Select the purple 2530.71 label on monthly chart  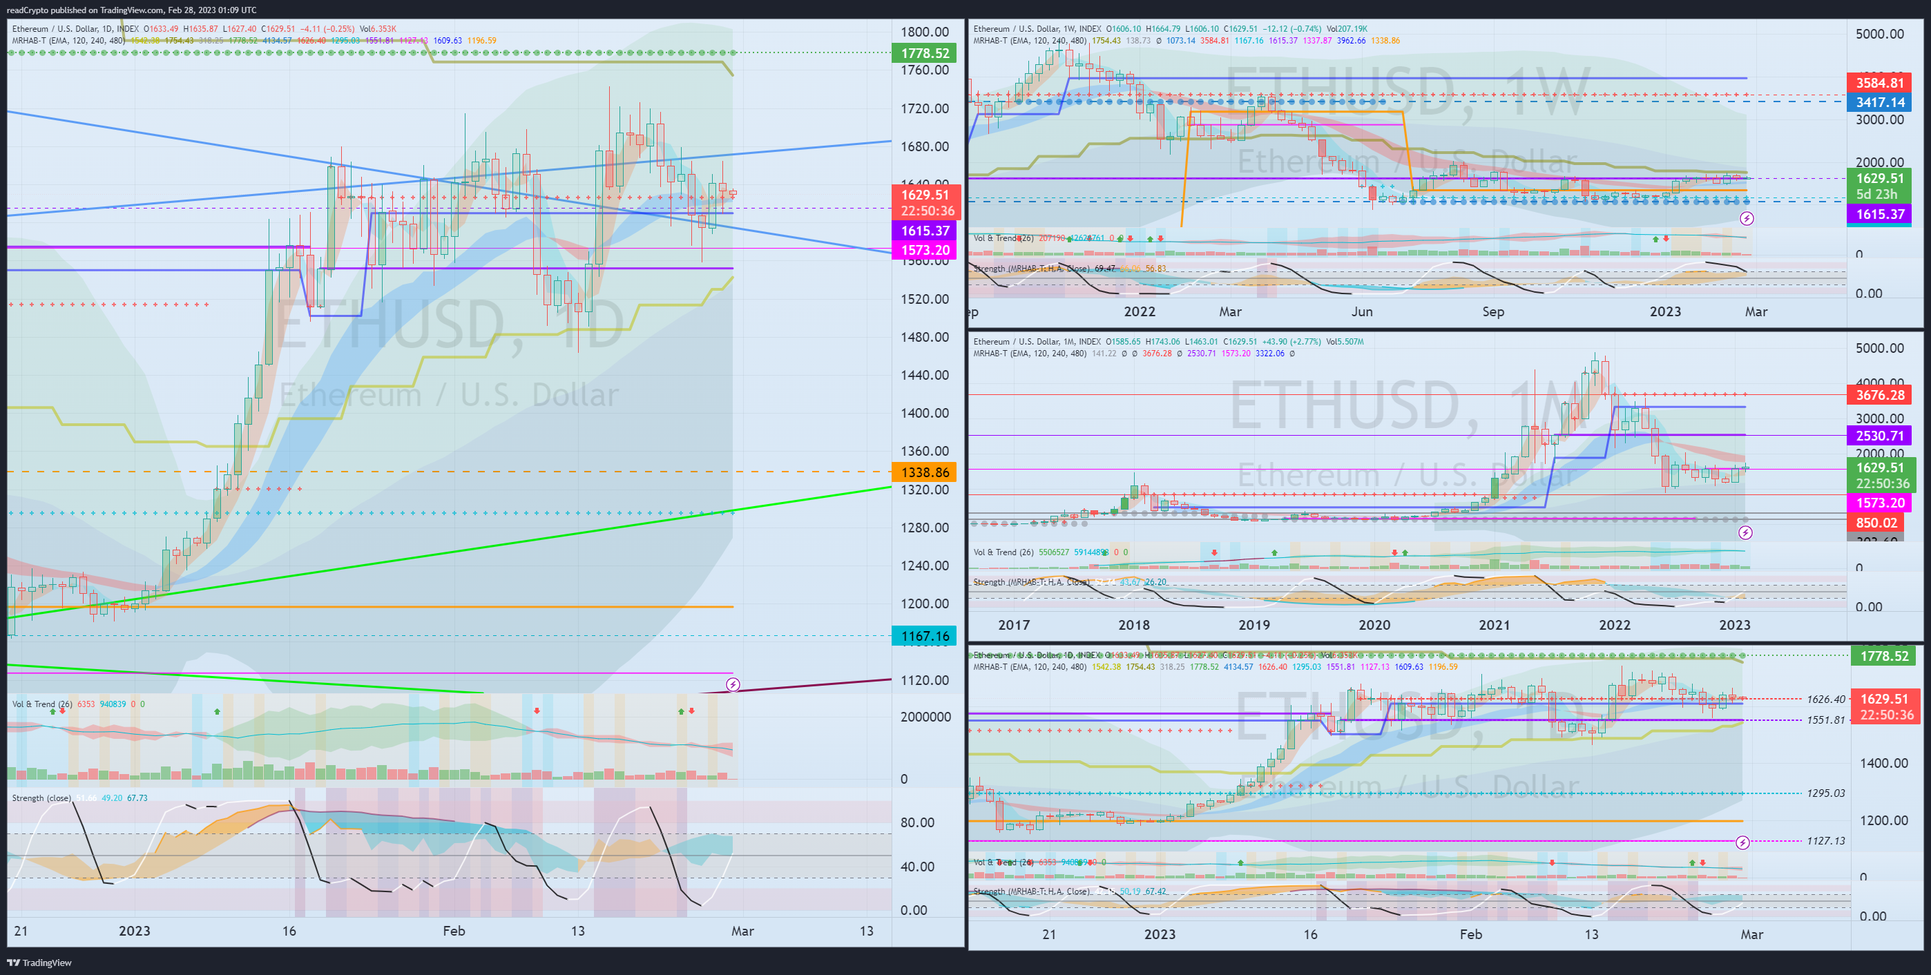tap(1880, 436)
